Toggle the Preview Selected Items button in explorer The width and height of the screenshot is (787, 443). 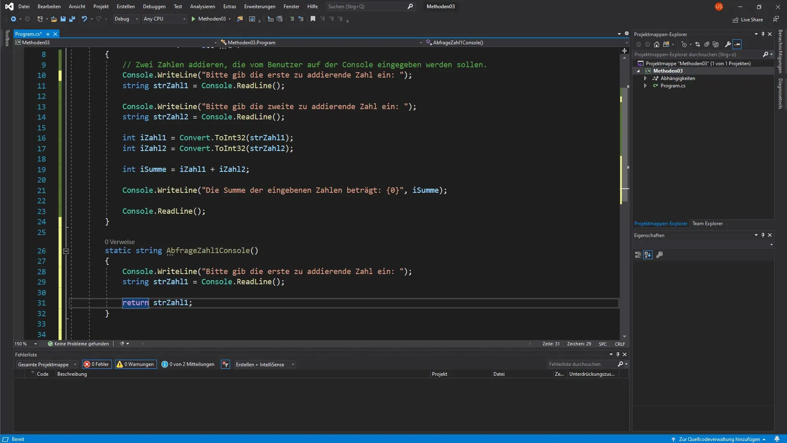point(737,44)
